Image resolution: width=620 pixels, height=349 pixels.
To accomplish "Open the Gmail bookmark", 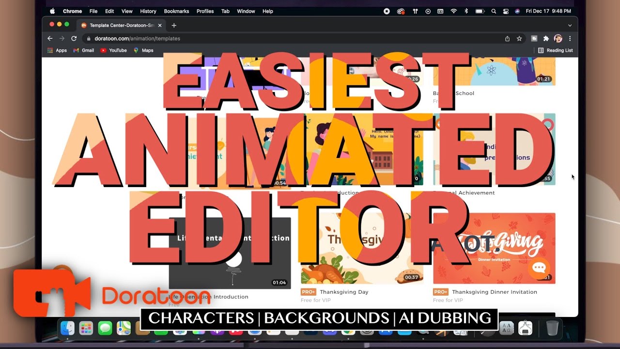I will [x=83, y=50].
